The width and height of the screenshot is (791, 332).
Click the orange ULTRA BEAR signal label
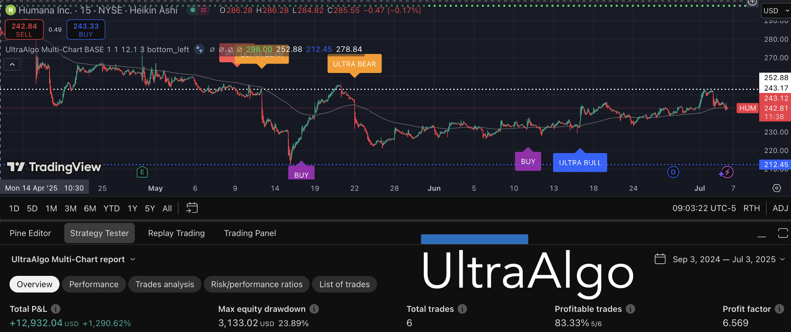tap(355, 64)
